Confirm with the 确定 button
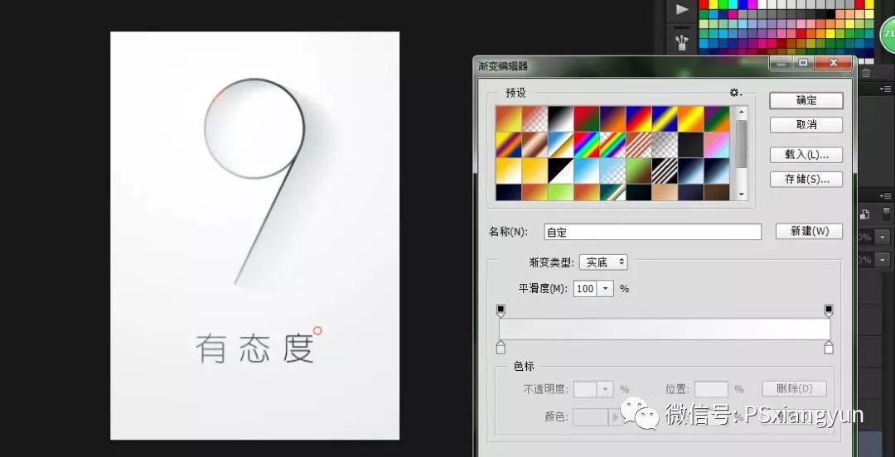 point(806,100)
